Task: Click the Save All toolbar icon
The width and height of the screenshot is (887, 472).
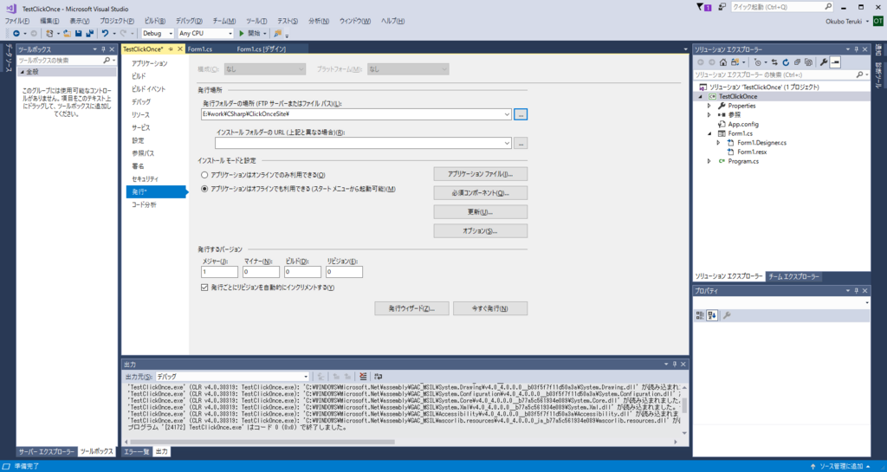Action: (x=89, y=34)
